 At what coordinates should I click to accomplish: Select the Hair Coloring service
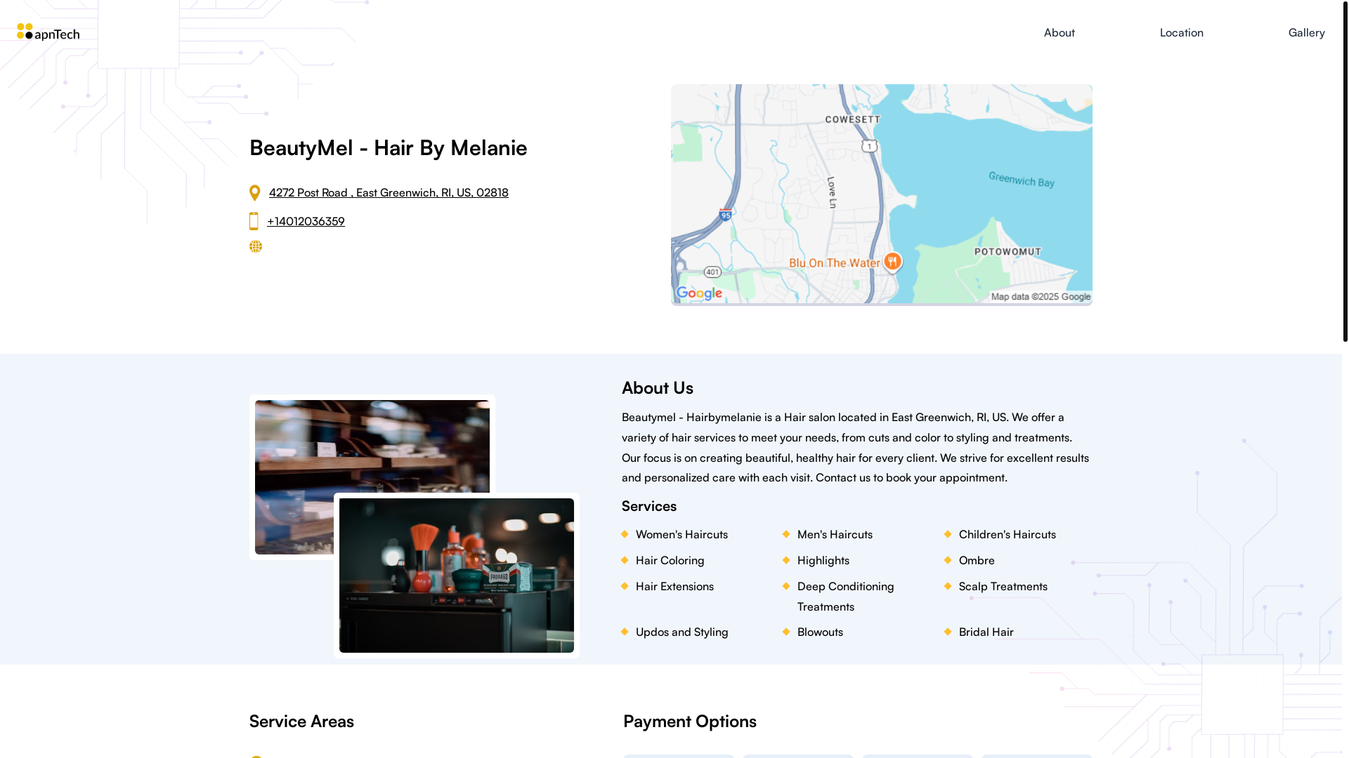pos(670,561)
